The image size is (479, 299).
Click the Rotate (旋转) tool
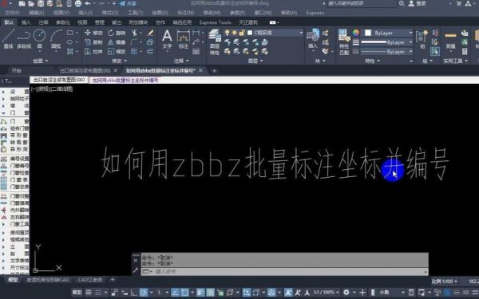117,33
